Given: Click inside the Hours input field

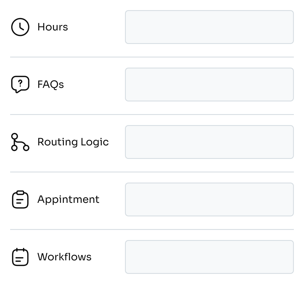Looking at the screenshot, I should [209, 27].
